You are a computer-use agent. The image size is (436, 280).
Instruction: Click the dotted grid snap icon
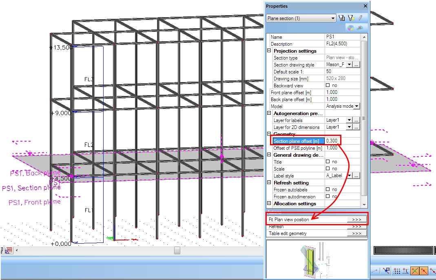(x=396, y=271)
